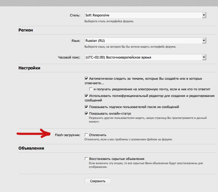Click the Отключить label text

(98, 135)
